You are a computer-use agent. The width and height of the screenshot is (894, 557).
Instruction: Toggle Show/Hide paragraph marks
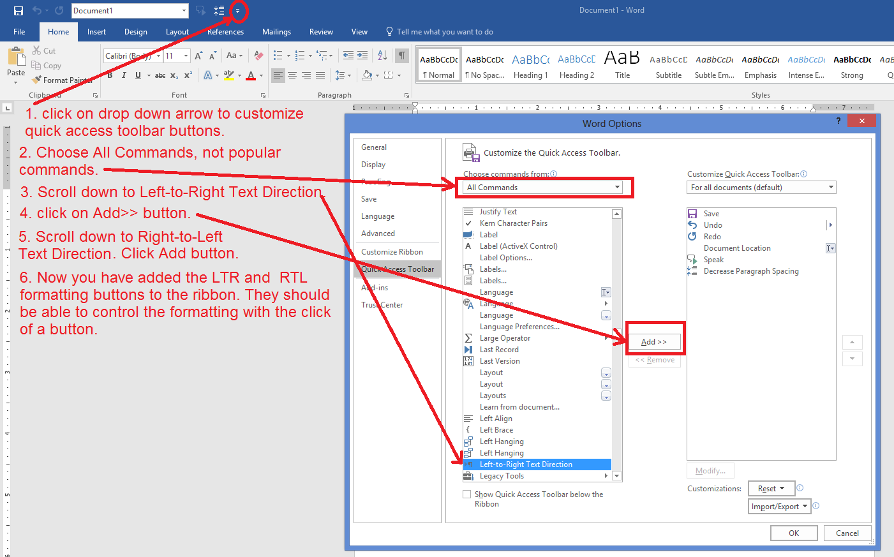pos(402,56)
